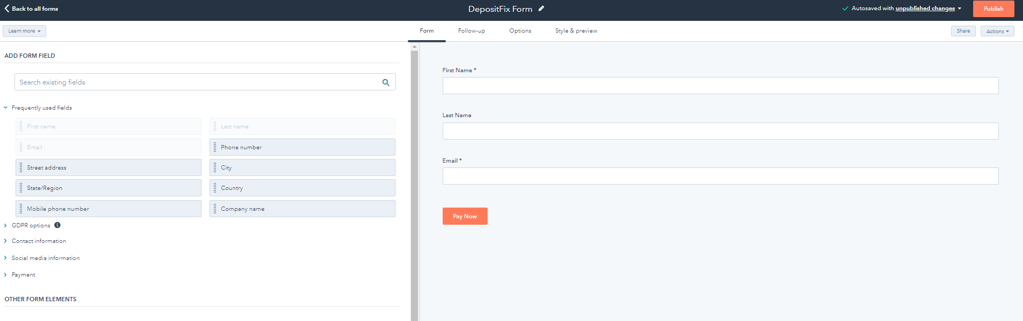Click the Pay Now button
The height and width of the screenshot is (321, 1023).
click(x=465, y=216)
